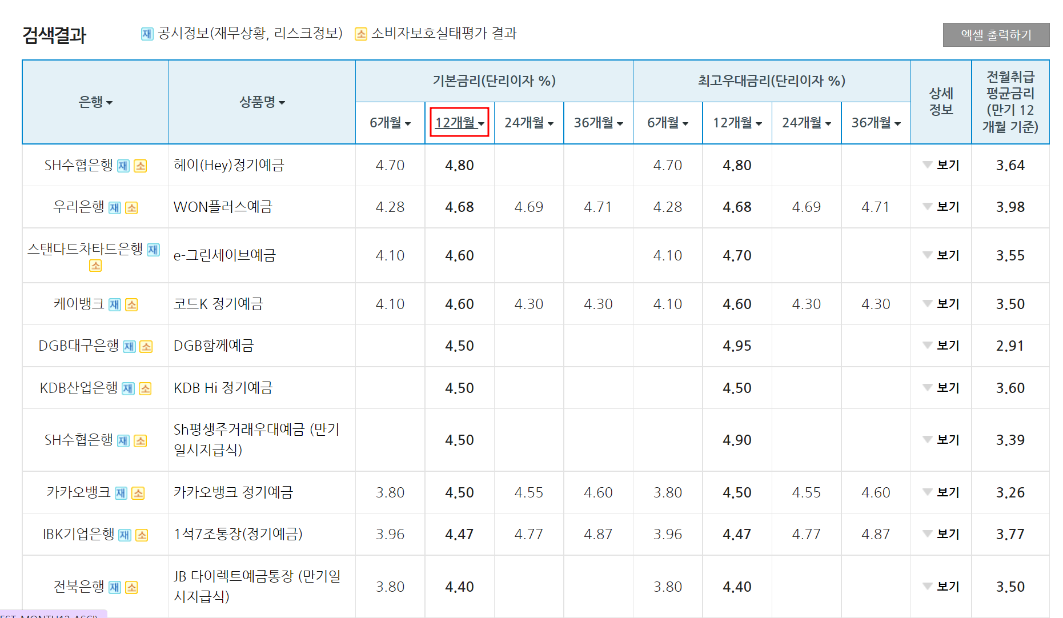This screenshot has width=1063, height=618.
Task: Click 우리은행 재 disclosure icon
Action: pos(115,207)
